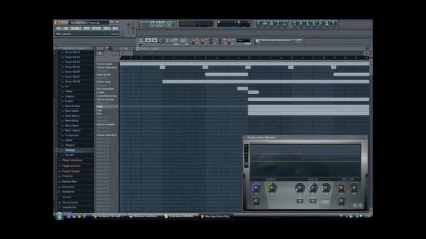426x239 pixels.
Task: Open the Drum Kit 02 browser folder
Action: coord(73,52)
